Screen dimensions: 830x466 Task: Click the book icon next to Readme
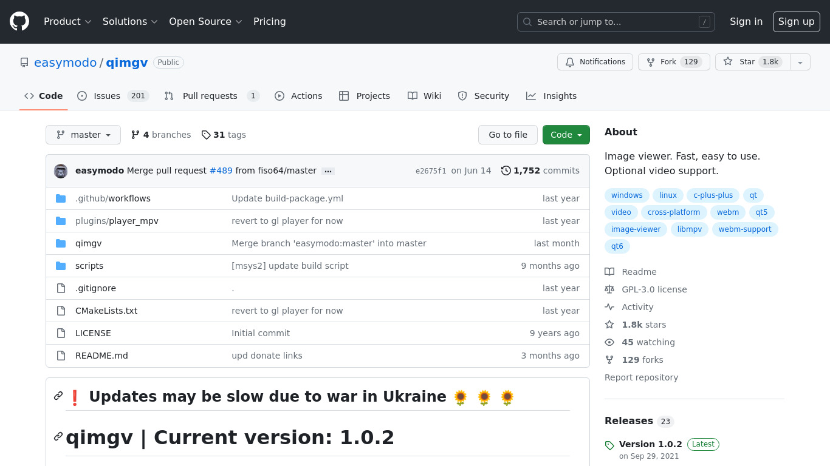tap(609, 272)
